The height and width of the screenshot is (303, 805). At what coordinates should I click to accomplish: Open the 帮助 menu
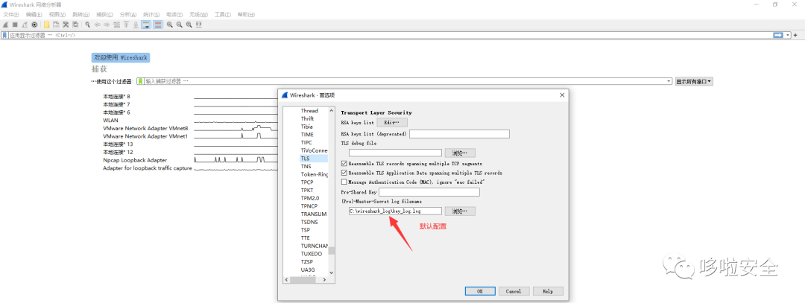point(246,14)
